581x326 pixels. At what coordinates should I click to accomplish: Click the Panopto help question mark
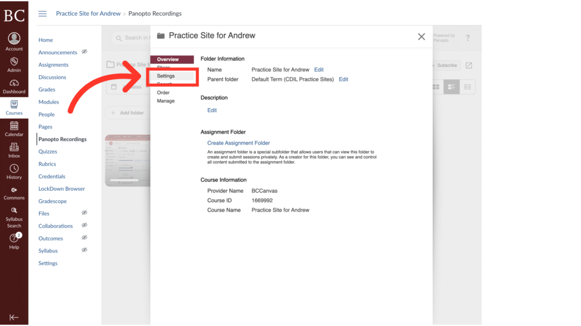468,38
